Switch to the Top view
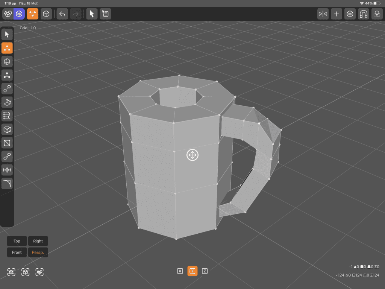 (17, 241)
